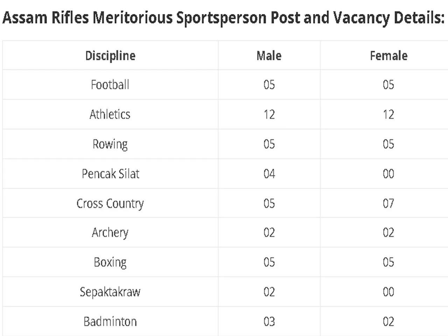Click the Female vacancy count for Cross Country
Image resolution: width=448 pixels, height=336 pixels.
388,204
